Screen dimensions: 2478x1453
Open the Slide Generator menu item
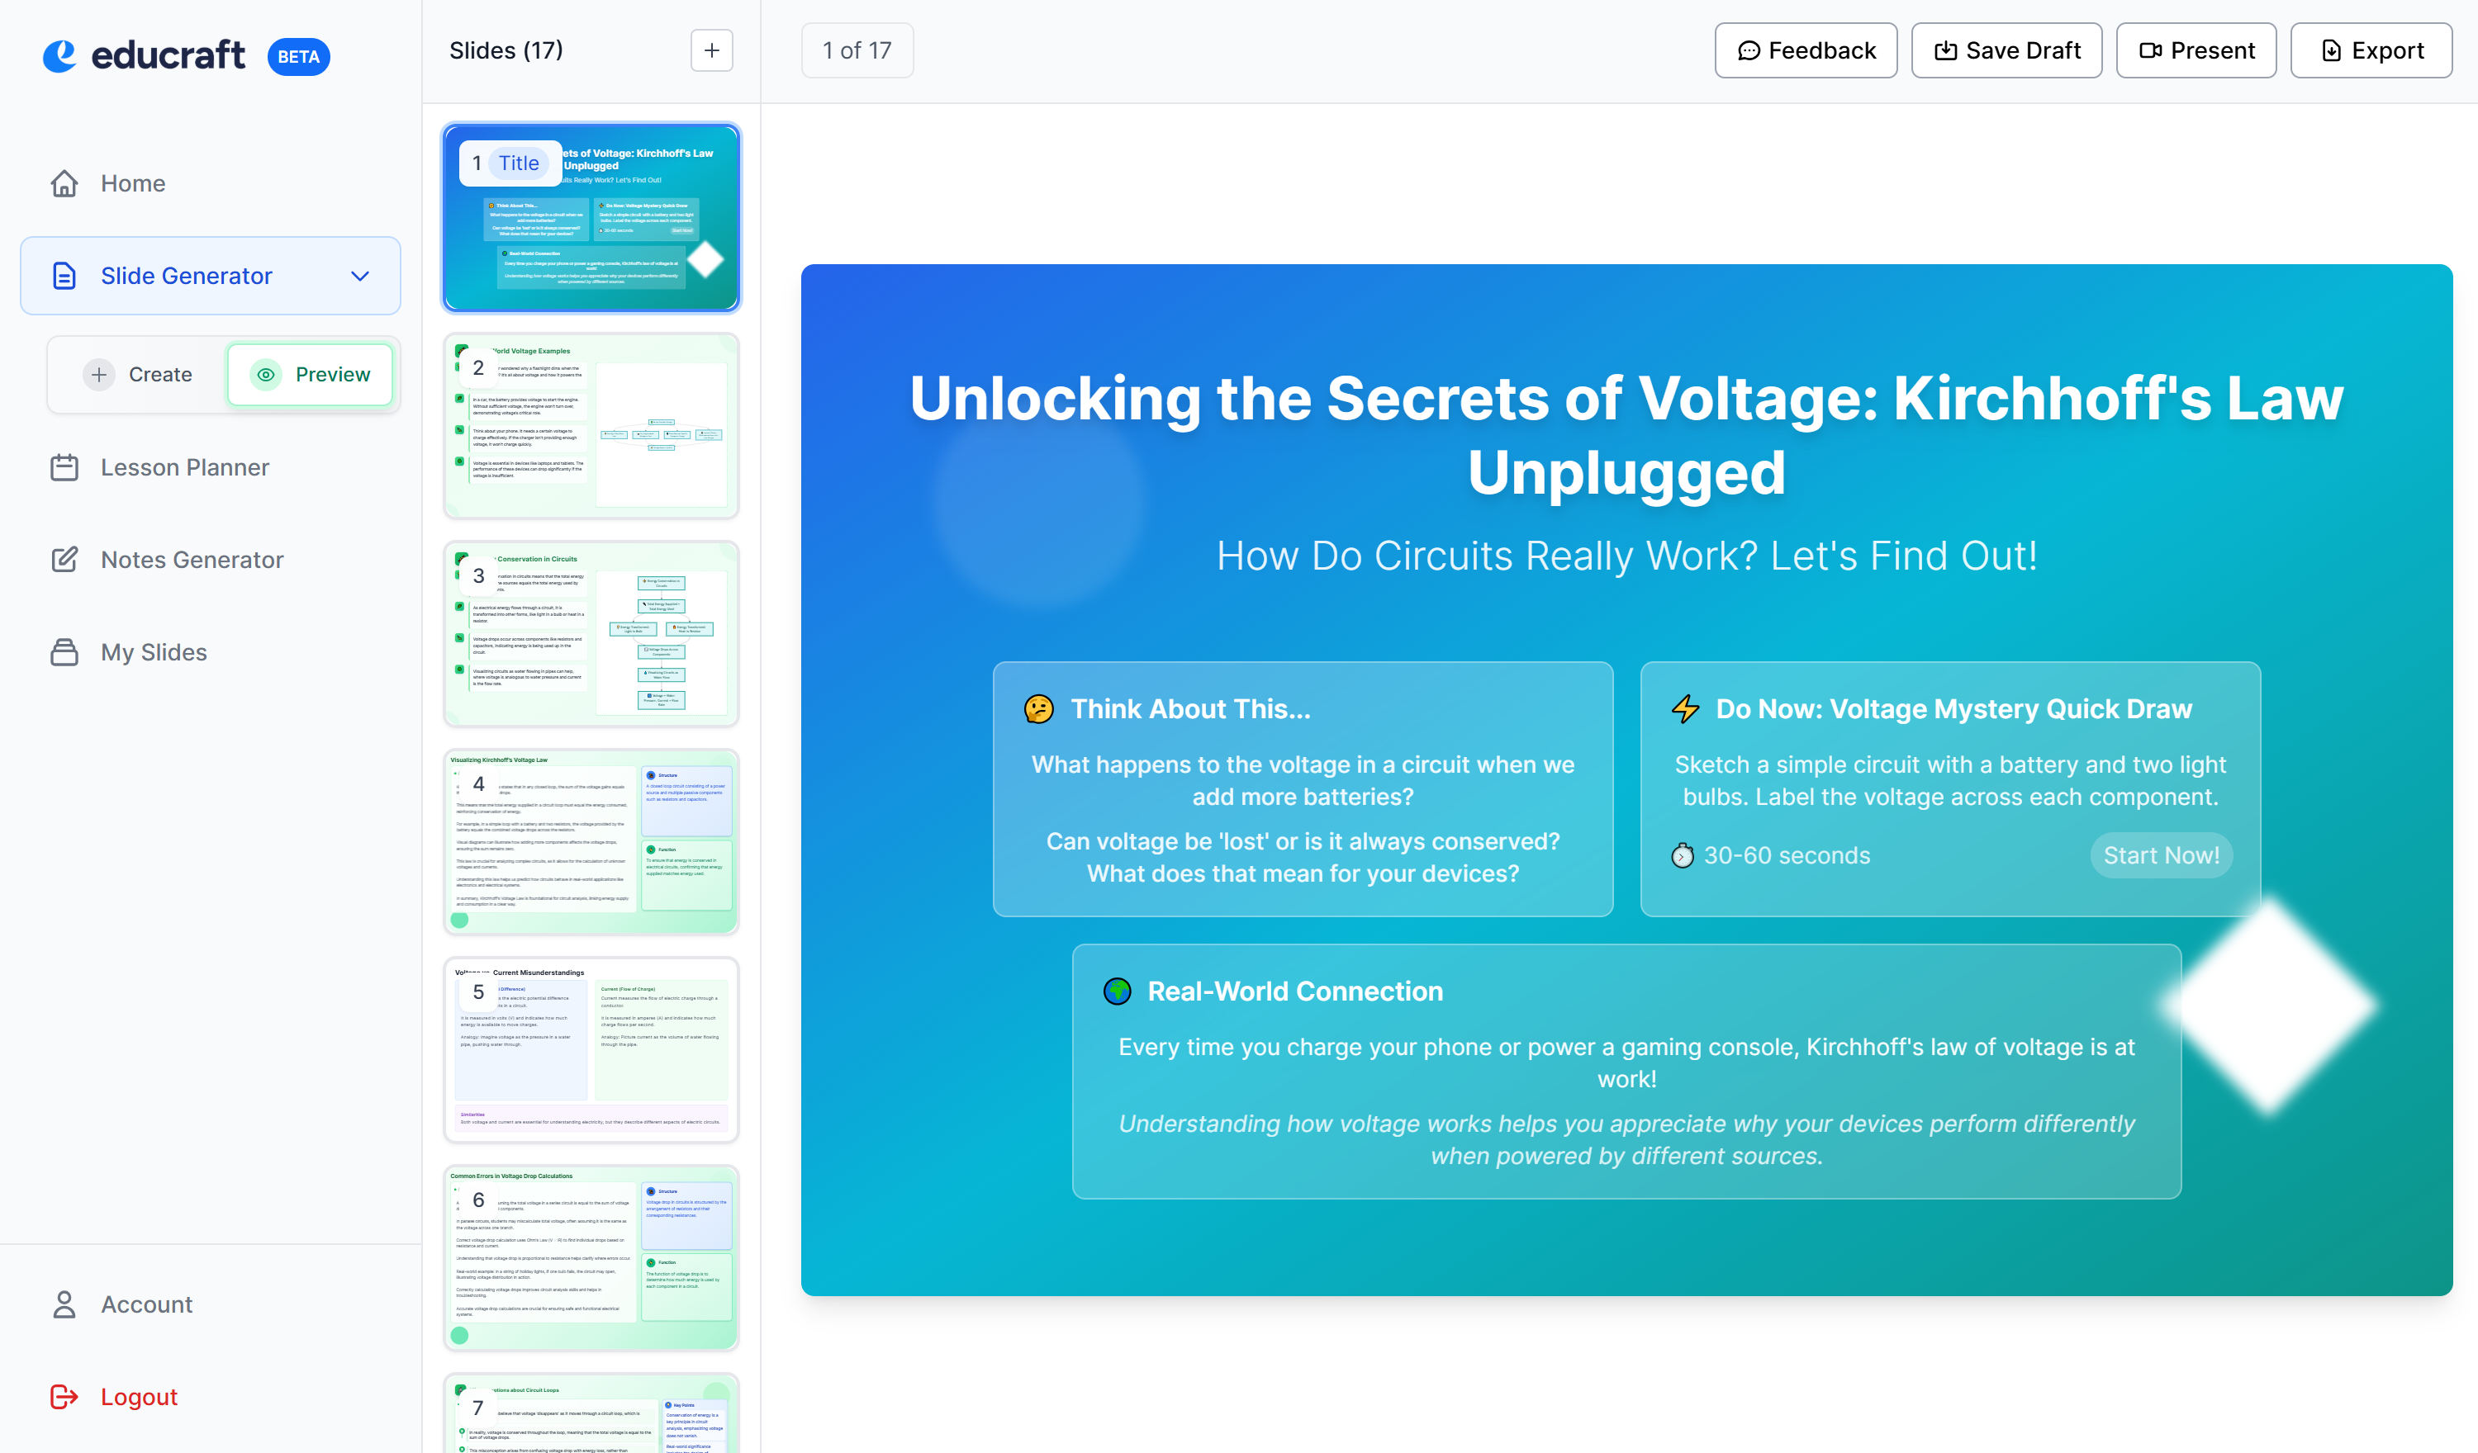click(186, 277)
